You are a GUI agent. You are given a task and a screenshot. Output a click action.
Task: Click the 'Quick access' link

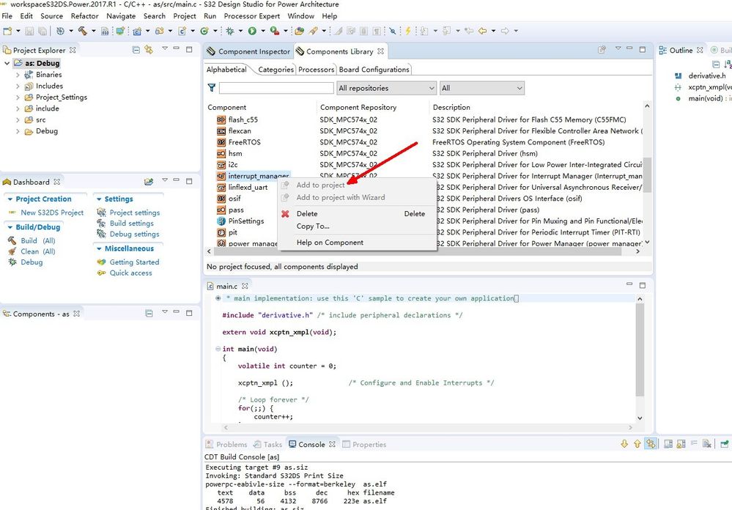click(130, 273)
